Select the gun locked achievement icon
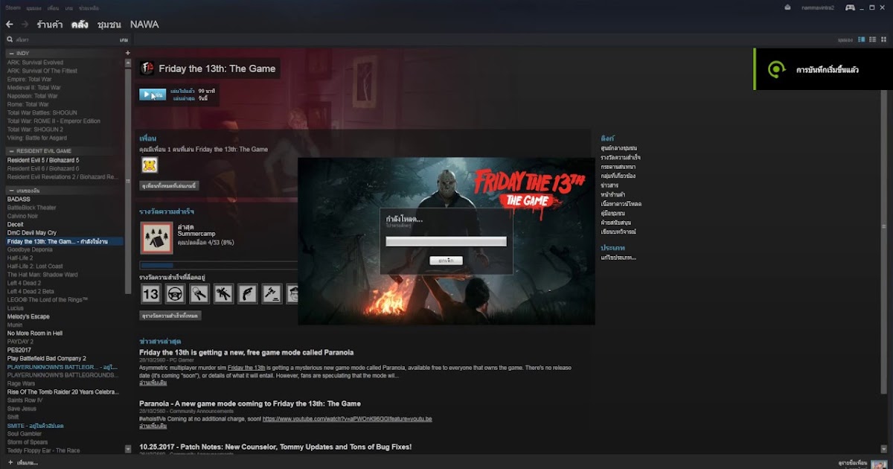The width and height of the screenshot is (893, 469). click(x=247, y=294)
